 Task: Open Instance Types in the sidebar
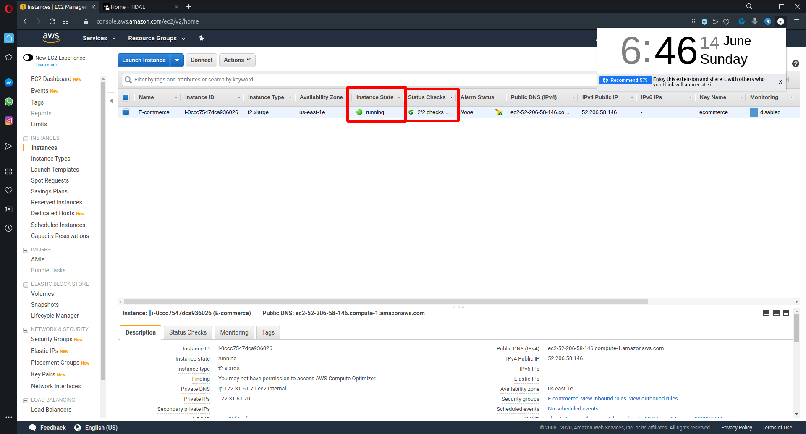pos(50,159)
